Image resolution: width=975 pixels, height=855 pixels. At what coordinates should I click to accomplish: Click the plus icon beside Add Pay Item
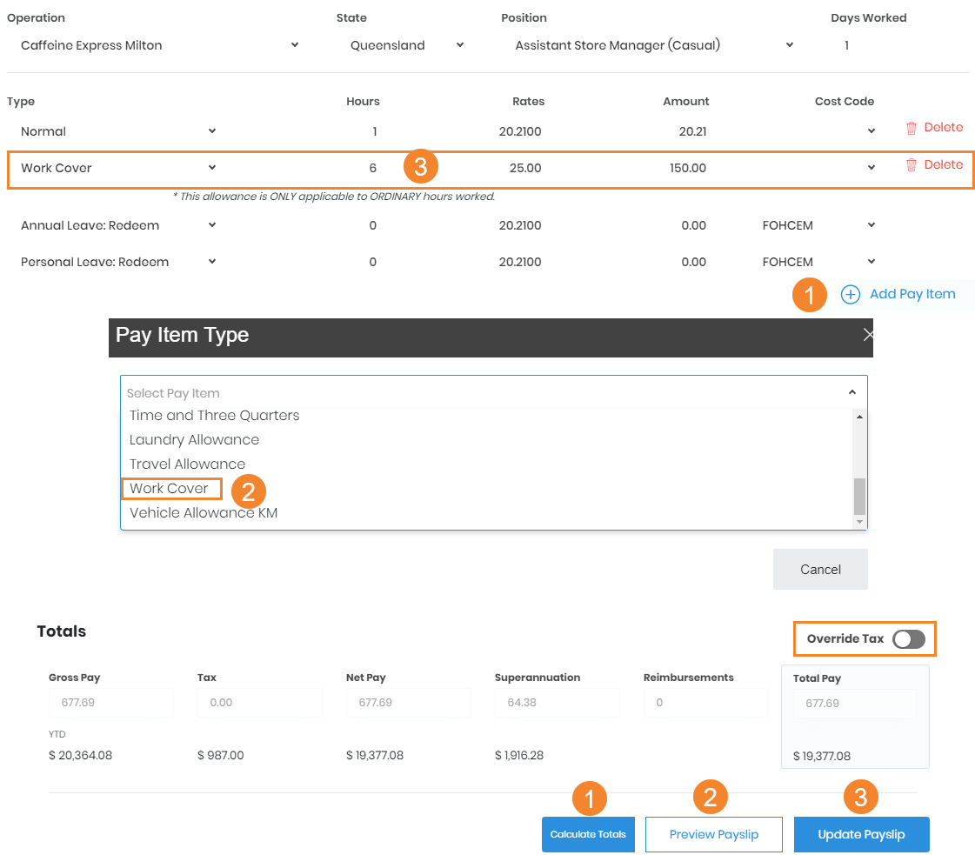[850, 295]
